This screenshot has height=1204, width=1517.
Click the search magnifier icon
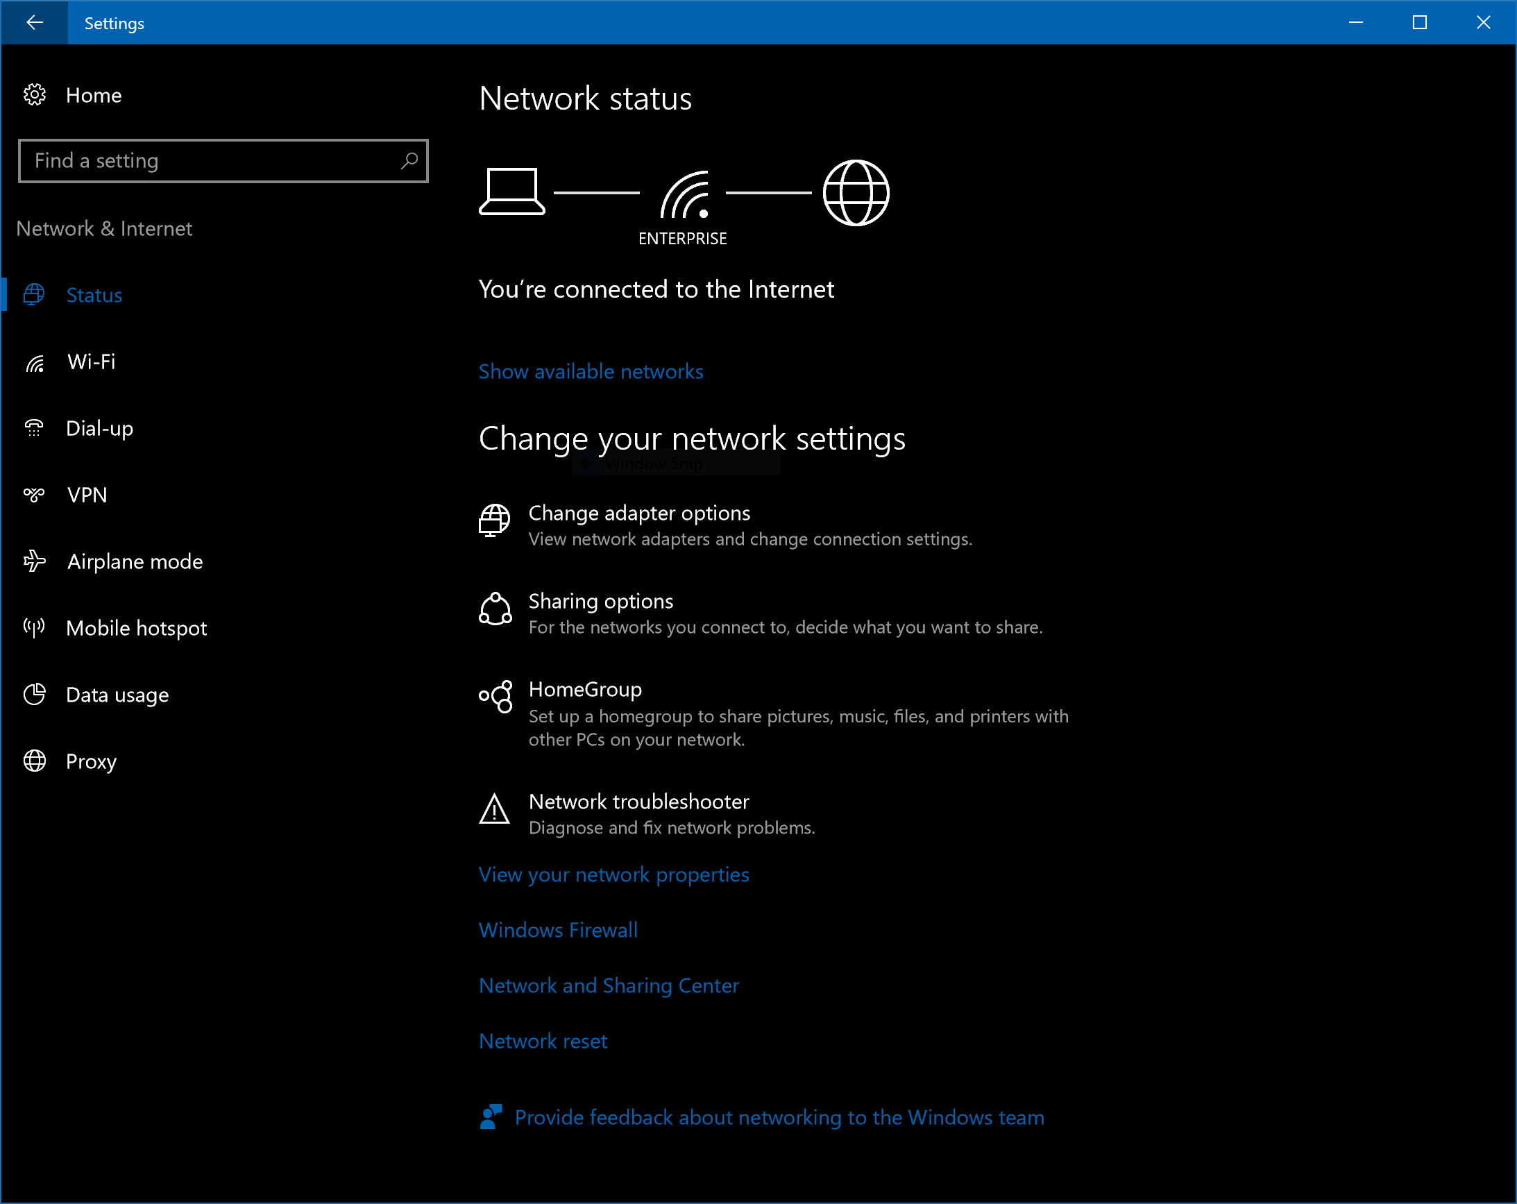pos(409,161)
